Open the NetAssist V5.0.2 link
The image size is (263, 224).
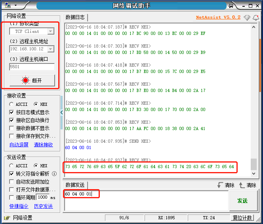218,17
